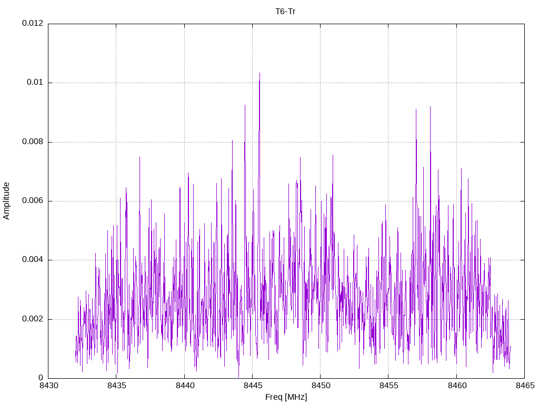The image size is (539, 404).
Task: Select the 0.004 y-axis tick label
Action: coord(33,260)
